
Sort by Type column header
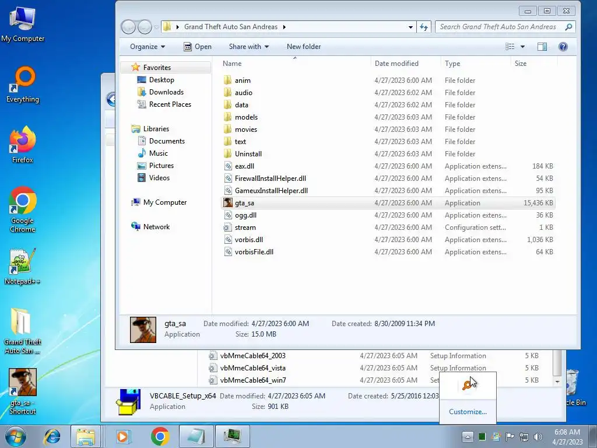coord(476,64)
